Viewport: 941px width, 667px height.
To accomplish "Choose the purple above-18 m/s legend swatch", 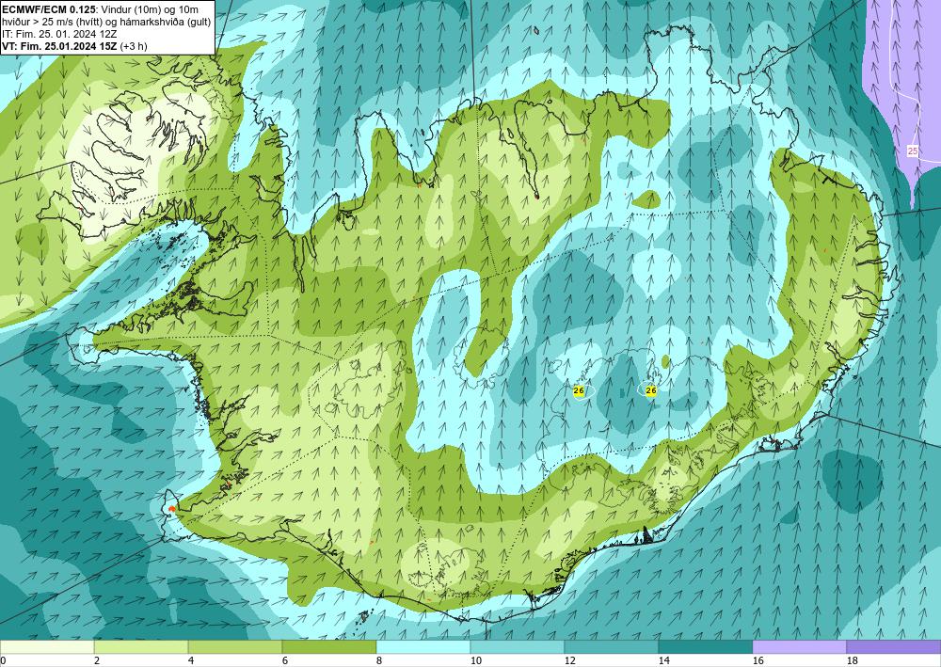I will pos(894,646).
